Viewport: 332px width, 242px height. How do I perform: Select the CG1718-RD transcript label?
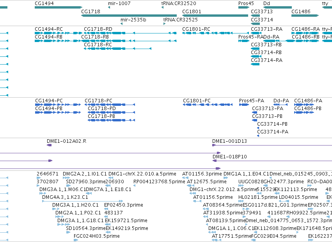pyautogui.click(x=98, y=29)
